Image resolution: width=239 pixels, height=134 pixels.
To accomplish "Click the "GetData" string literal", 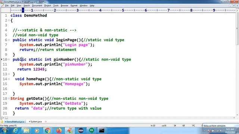I will pos(73,103).
